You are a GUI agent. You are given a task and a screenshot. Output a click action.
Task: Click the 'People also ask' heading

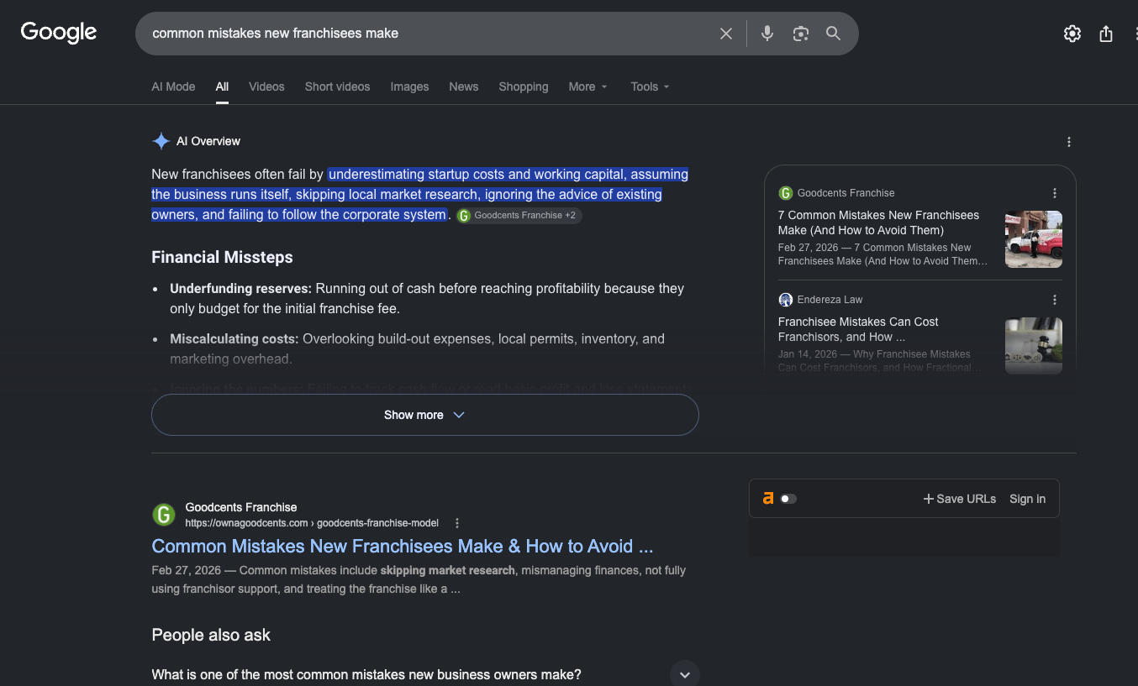tap(211, 636)
